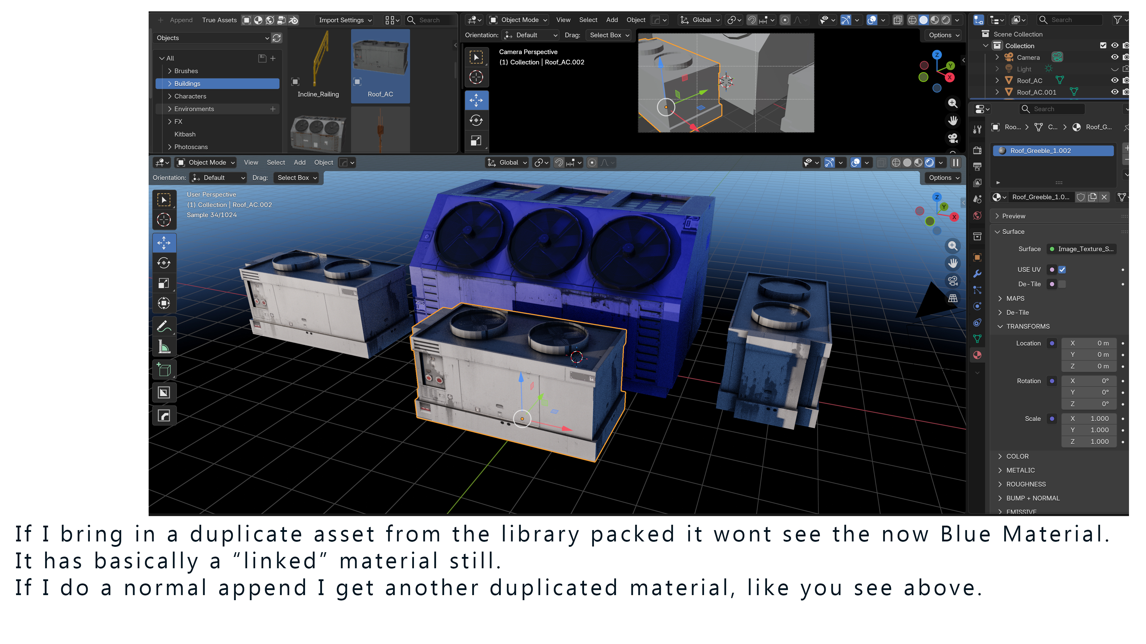Pause render preview in lower viewport
Viewport: 1146px width, 644px height.
point(955,163)
